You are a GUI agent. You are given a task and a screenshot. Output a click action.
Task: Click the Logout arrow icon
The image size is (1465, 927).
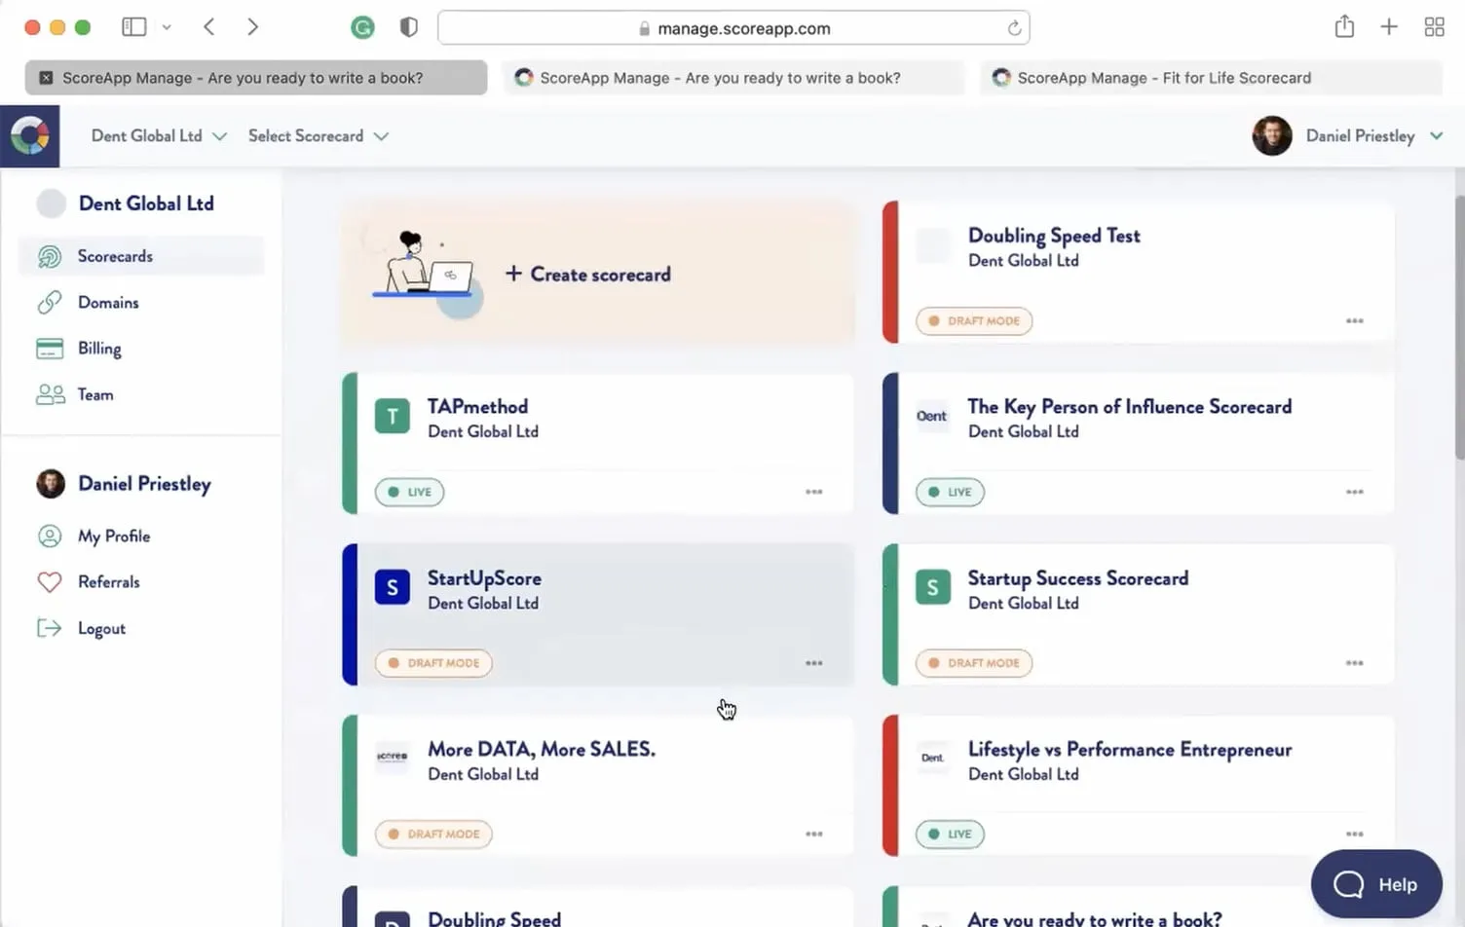pos(50,628)
